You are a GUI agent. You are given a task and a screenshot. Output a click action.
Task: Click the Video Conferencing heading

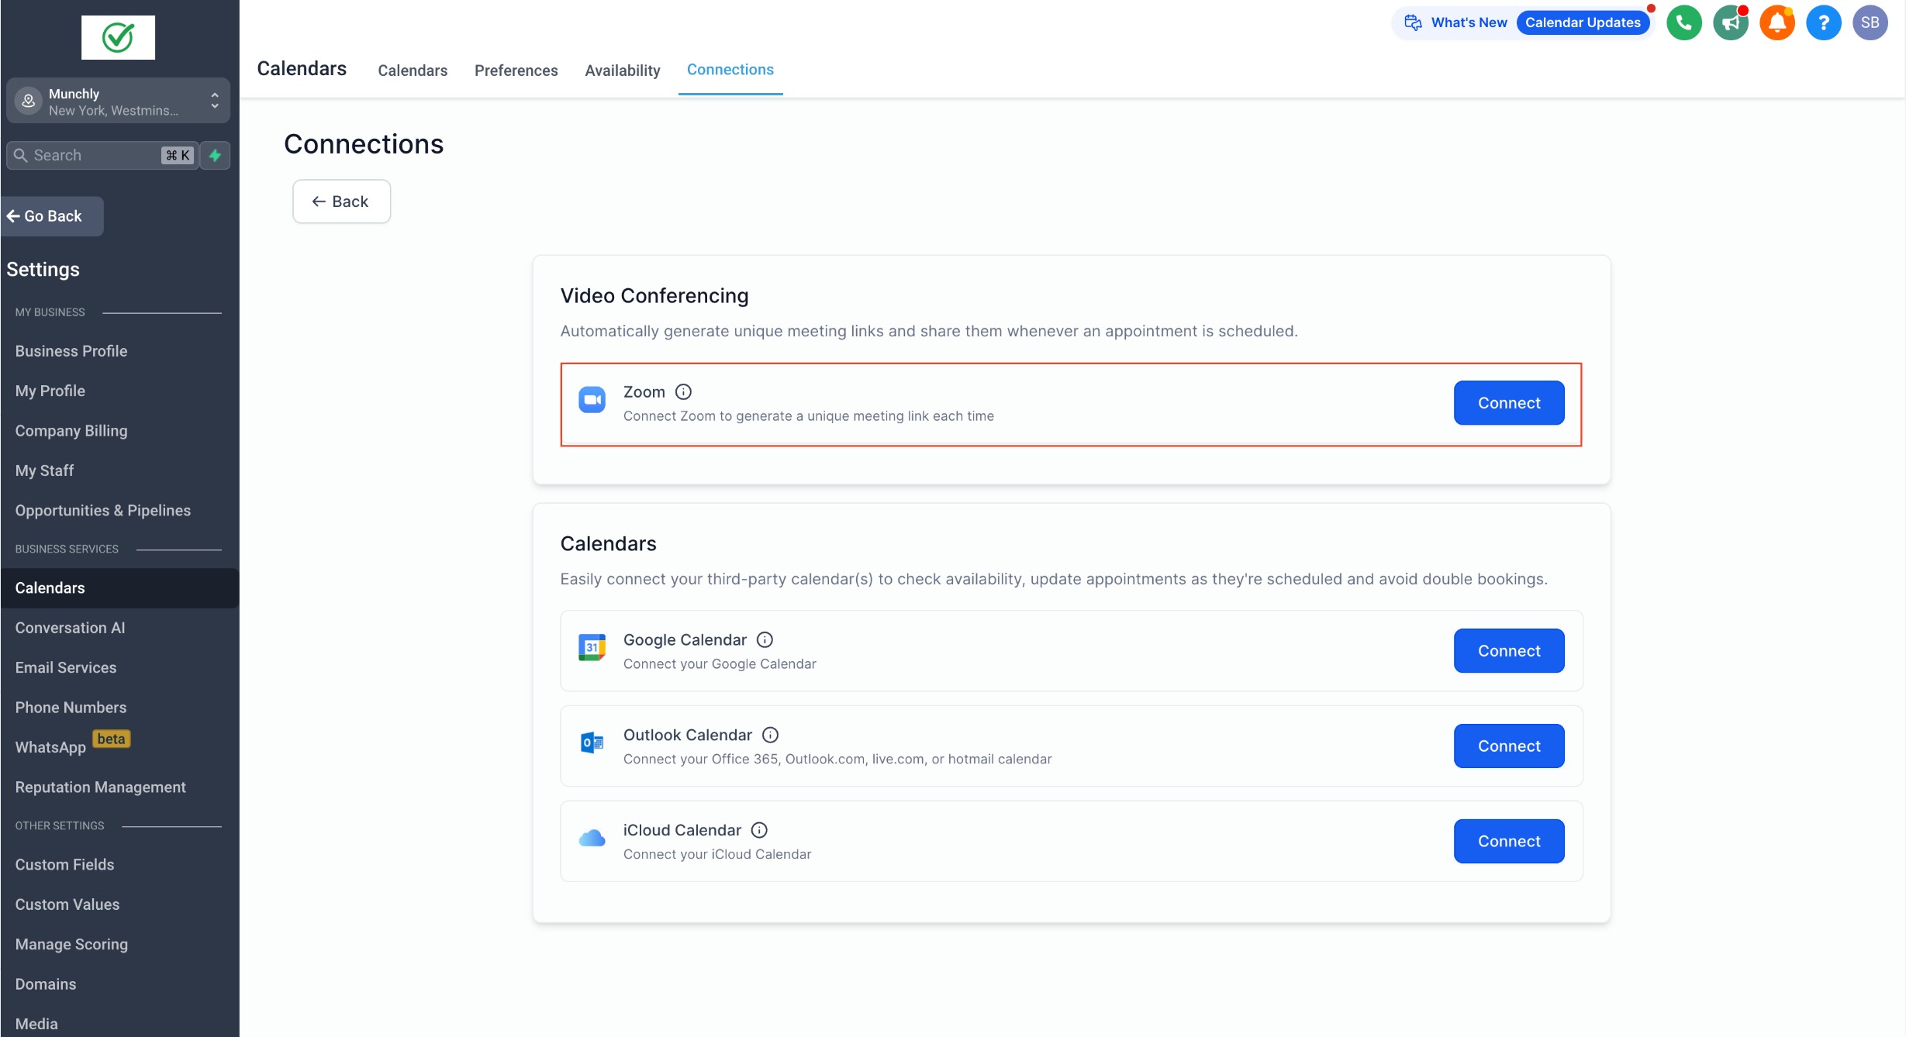(654, 296)
